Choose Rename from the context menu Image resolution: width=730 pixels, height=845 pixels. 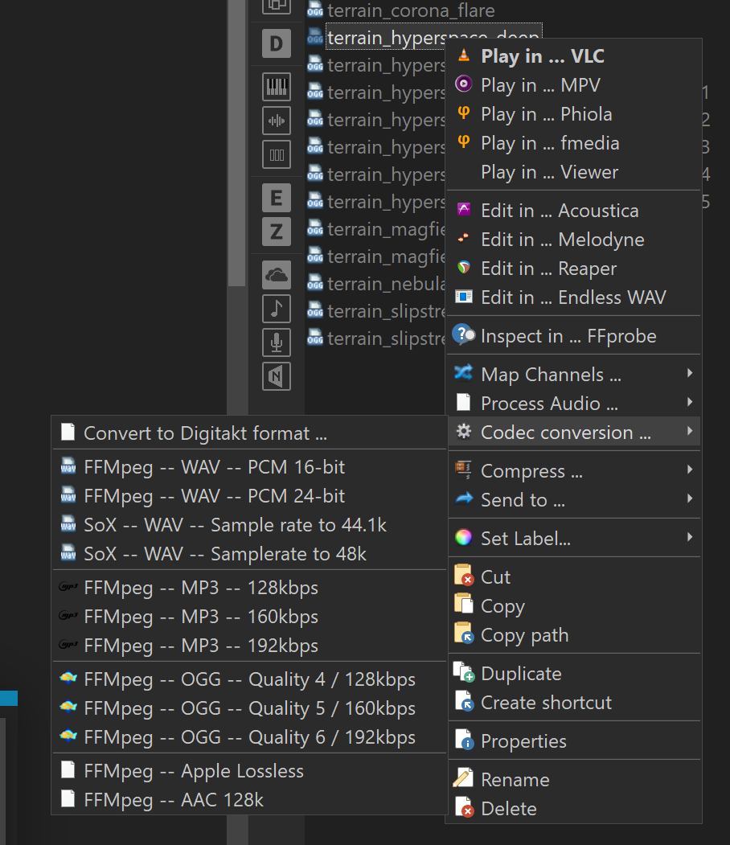574,780
